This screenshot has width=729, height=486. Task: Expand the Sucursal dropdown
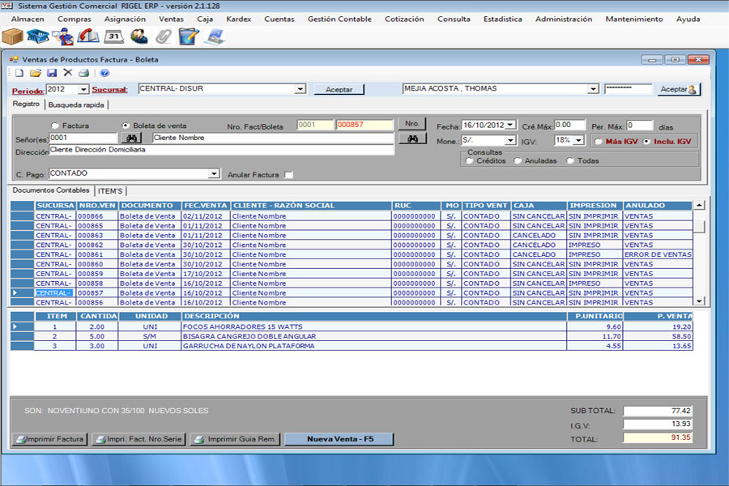click(301, 89)
